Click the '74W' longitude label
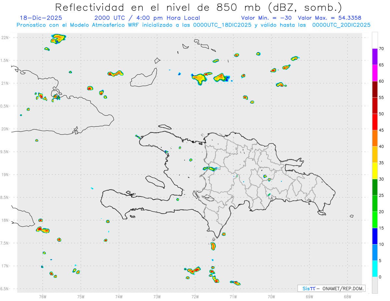The image size is (390, 301). click(x=119, y=296)
